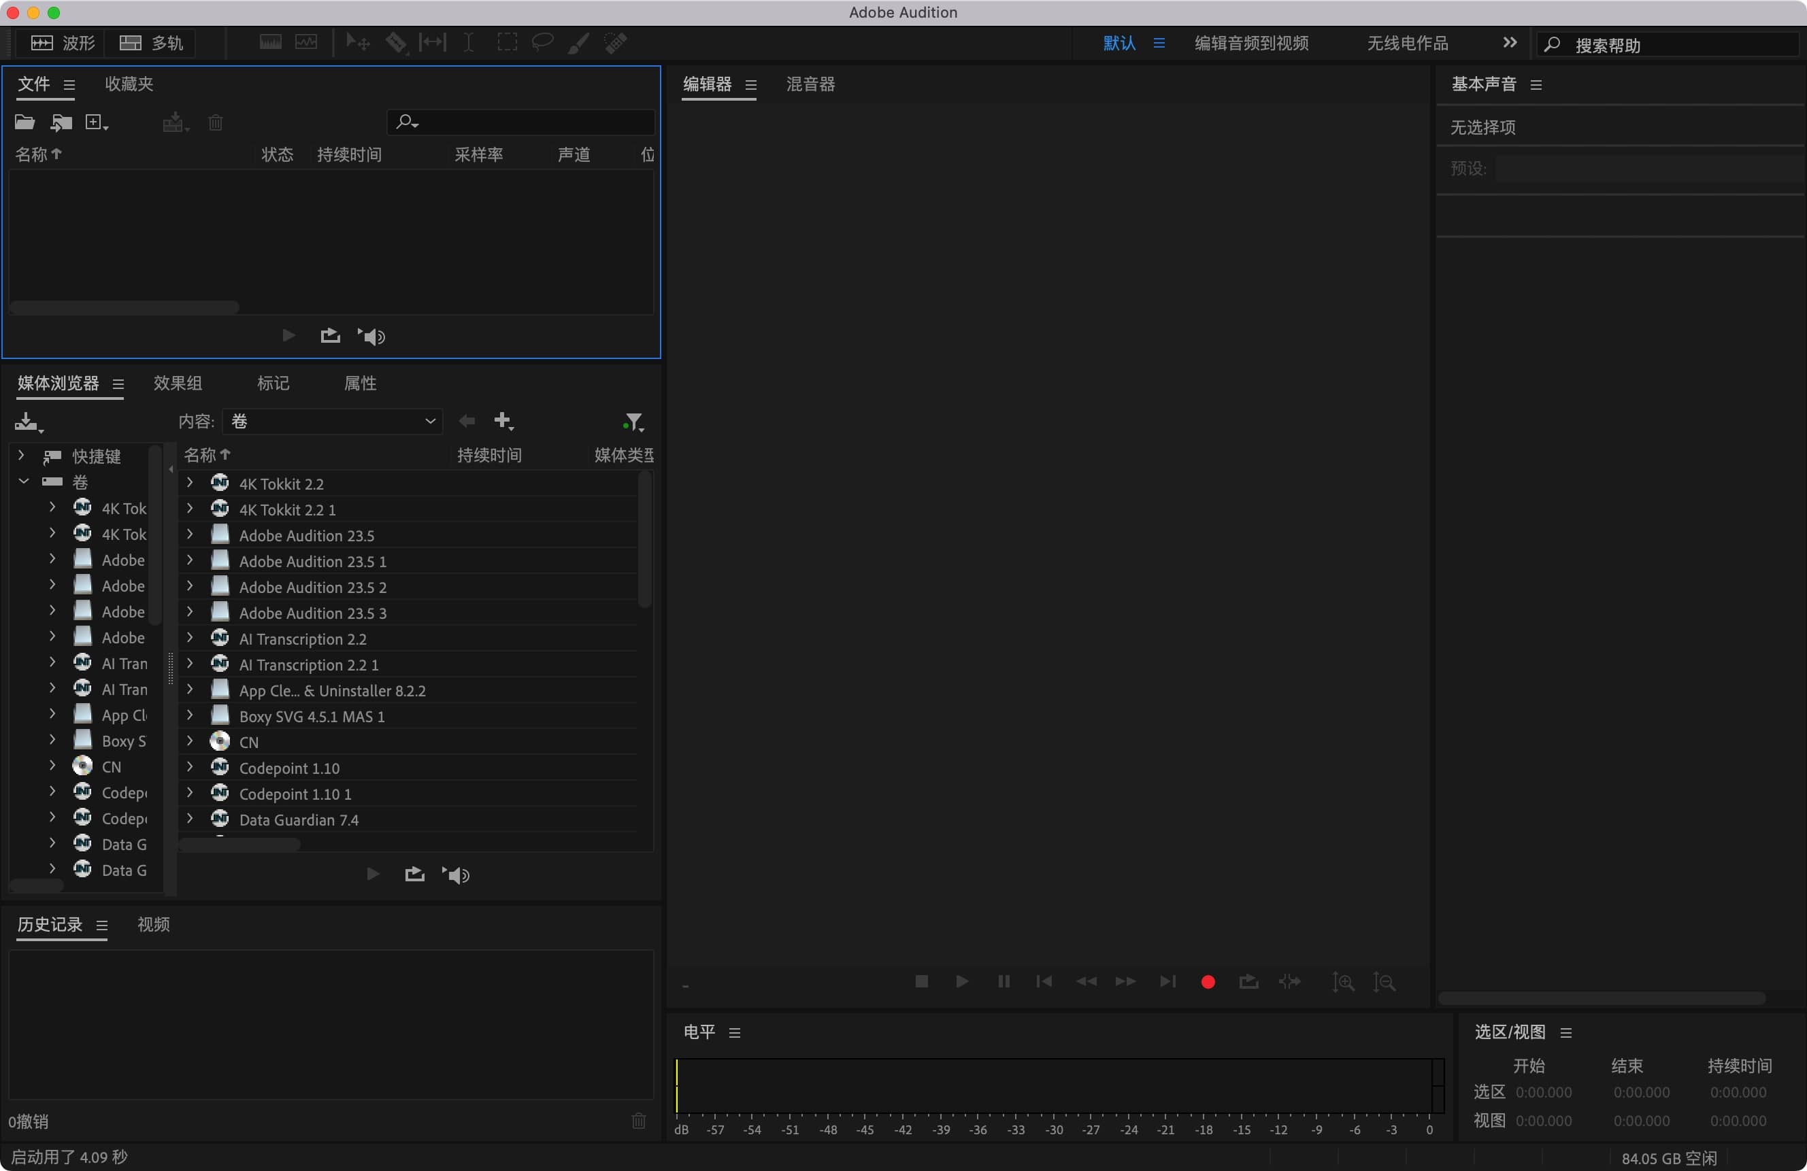The height and width of the screenshot is (1171, 1807).
Task: Select the Slip tool in toolbar
Action: (x=432, y=42)
